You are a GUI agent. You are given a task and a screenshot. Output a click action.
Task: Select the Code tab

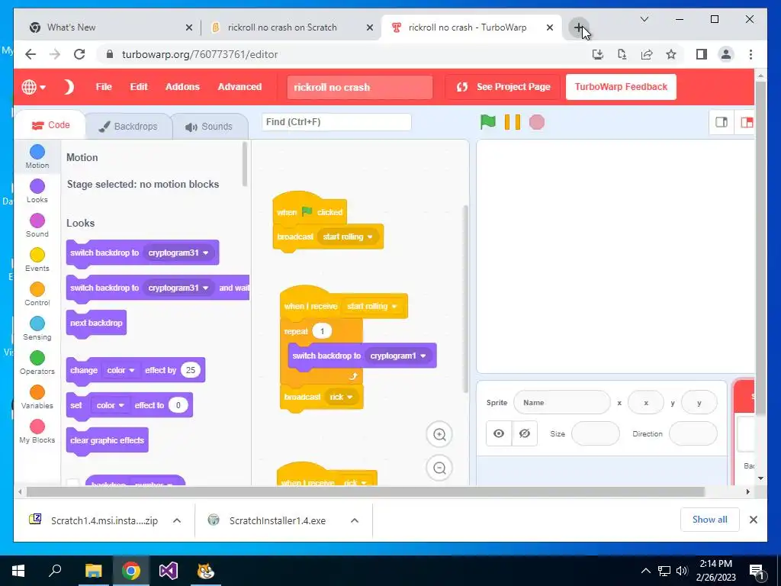(50, 125)
